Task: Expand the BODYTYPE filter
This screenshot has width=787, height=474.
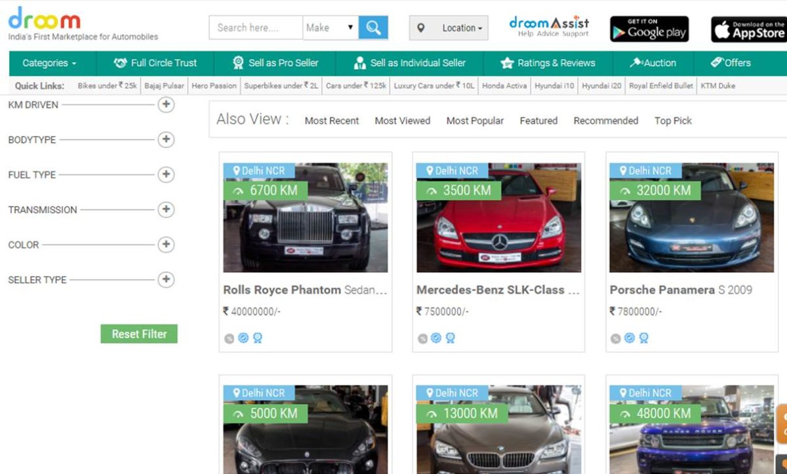Action: point(166,139)
